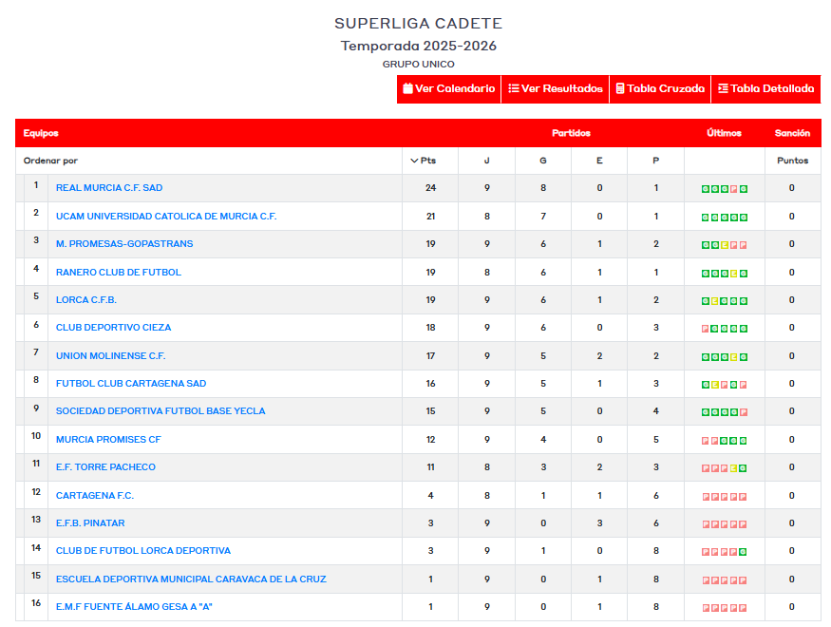Screen dimensions: 831x627
Task: Sort by the G column header
Action: pos(543,161)
